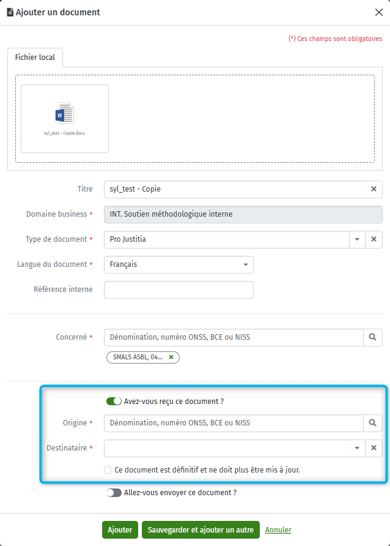
Task: Search Concerné using the magnifier icon
Action: pyautogui.click(x=373, y=337)
